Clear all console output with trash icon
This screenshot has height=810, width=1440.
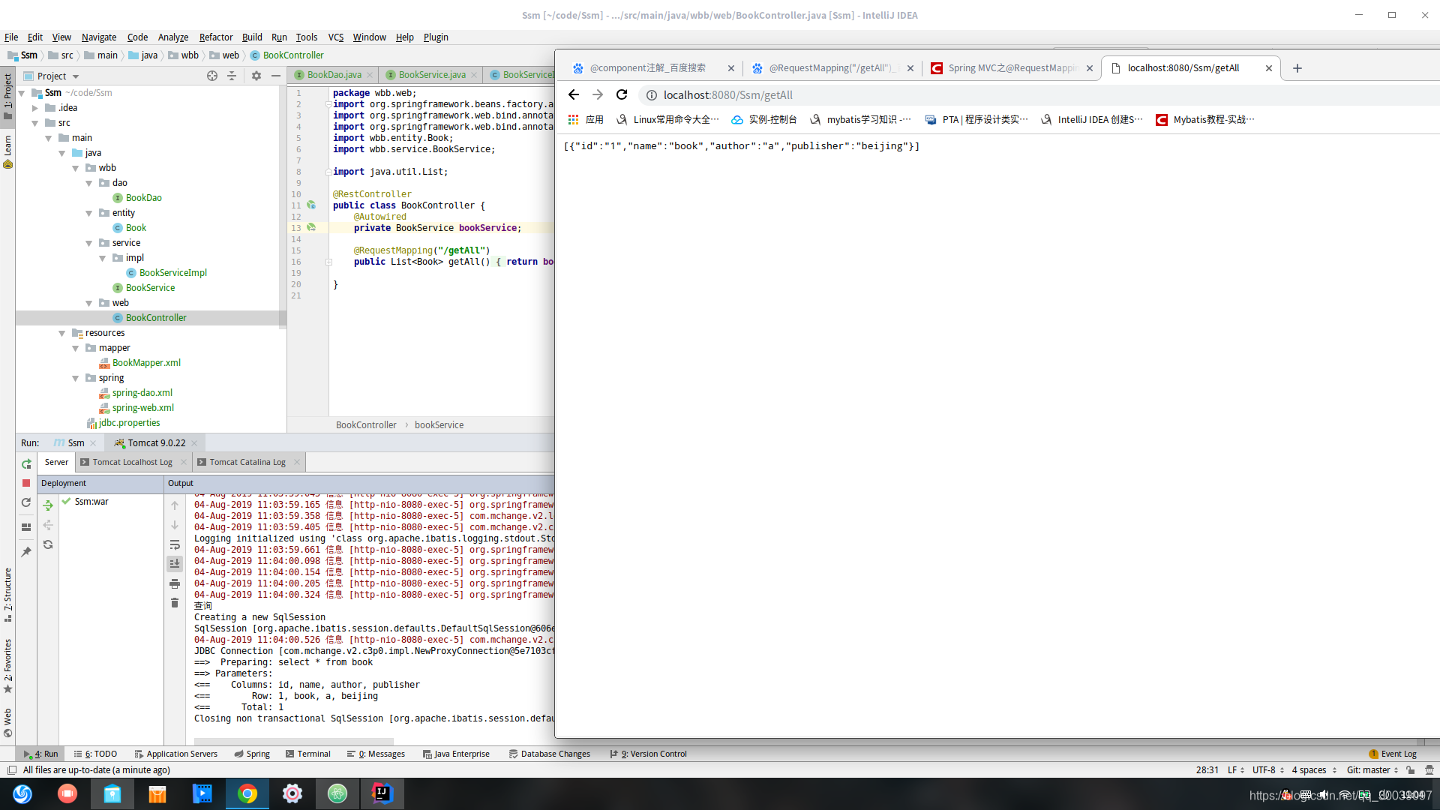point(175,603)
